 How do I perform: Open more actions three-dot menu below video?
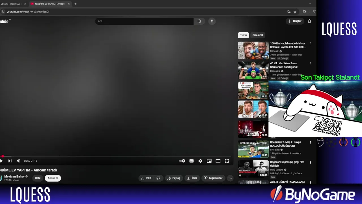pyautogui.click(x=230, y=178)
